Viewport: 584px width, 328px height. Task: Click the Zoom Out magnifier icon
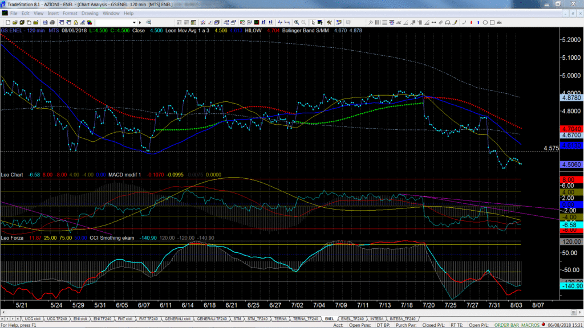(x=303, y=23)
